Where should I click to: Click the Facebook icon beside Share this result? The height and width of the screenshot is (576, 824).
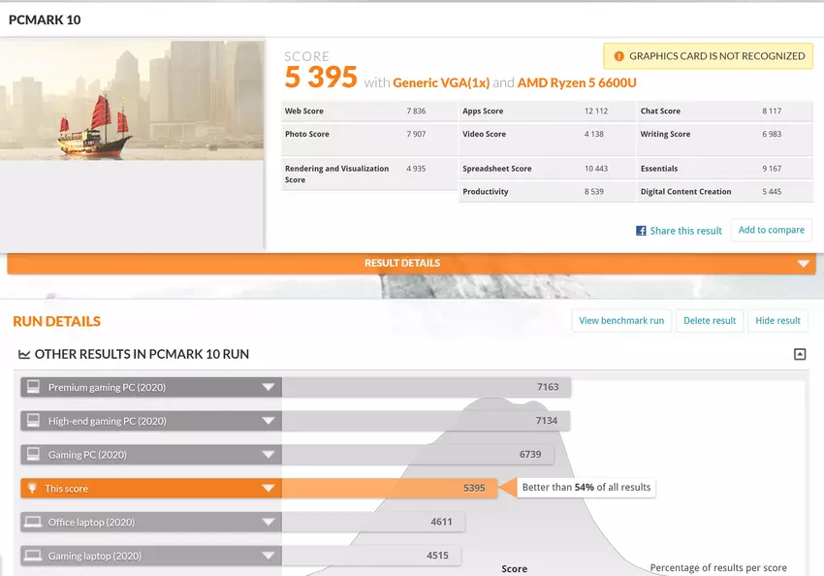pos(641,231)
